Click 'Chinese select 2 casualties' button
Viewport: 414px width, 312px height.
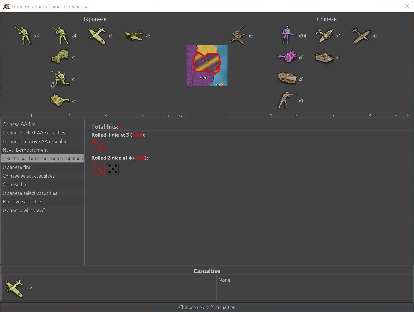pos(207,307)
